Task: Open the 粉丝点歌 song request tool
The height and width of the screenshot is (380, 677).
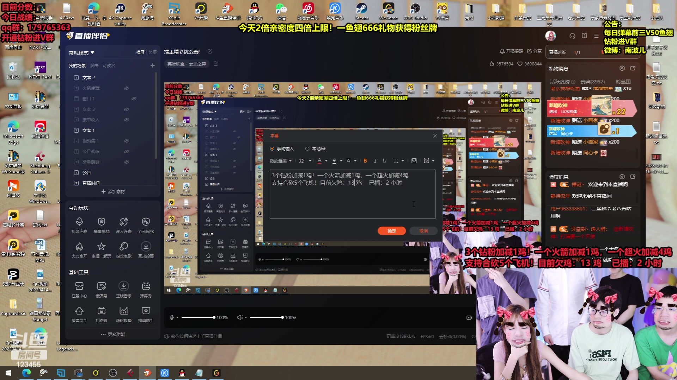Action: coord(124,250)
